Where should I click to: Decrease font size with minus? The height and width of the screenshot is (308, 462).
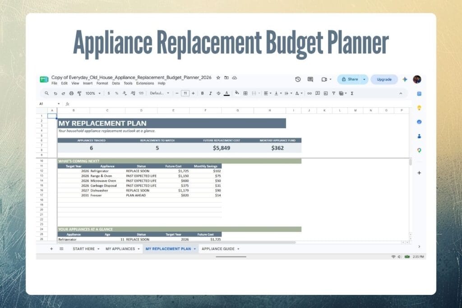click(177, 93)
